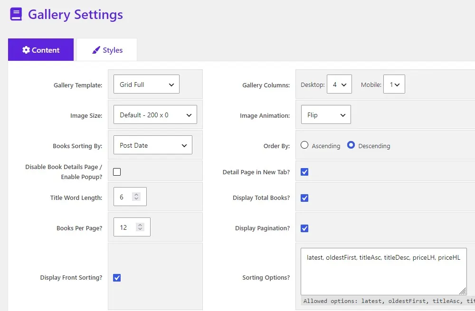Click the Image Animation label
Screen dimensions: 475x311
(x=265, y=115)
